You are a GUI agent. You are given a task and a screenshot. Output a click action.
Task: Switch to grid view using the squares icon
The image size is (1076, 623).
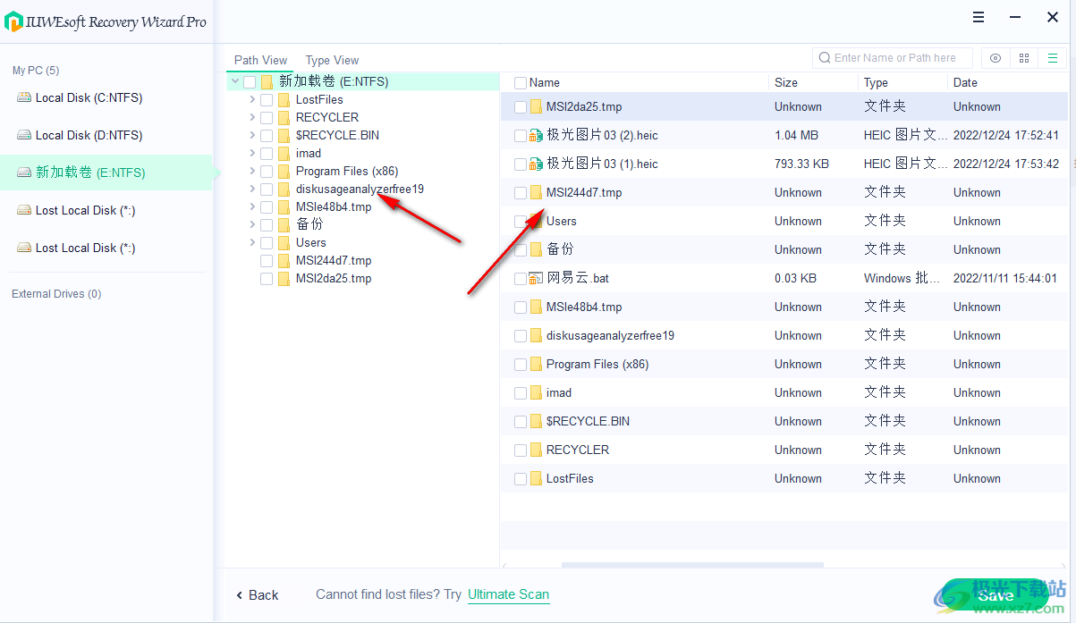(1023, 57)
